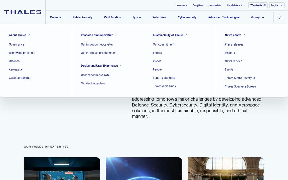Click the leftmost expertise field thumbnail image
Image resolution: width=288 pixels, height=180 pixels.
pos(62,168)
